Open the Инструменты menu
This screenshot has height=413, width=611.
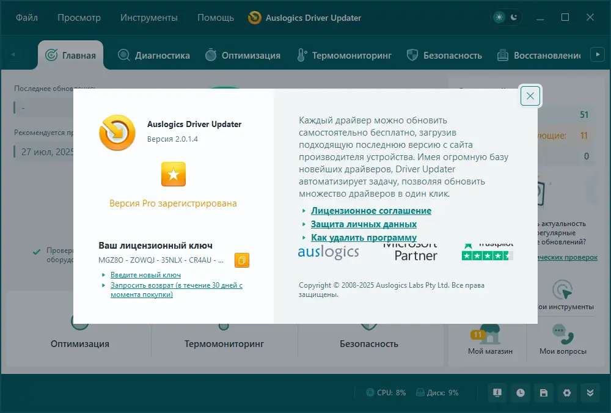tap(148, 18)
